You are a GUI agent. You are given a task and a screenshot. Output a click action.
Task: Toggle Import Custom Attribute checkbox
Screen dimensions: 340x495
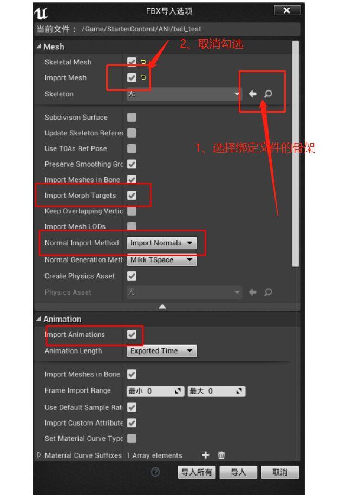coord(132,423)
